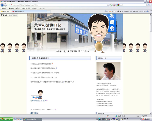This screenshot has width=152, height=121.
Task: Click the IE Back arrow button
Action: pos(2,5)
